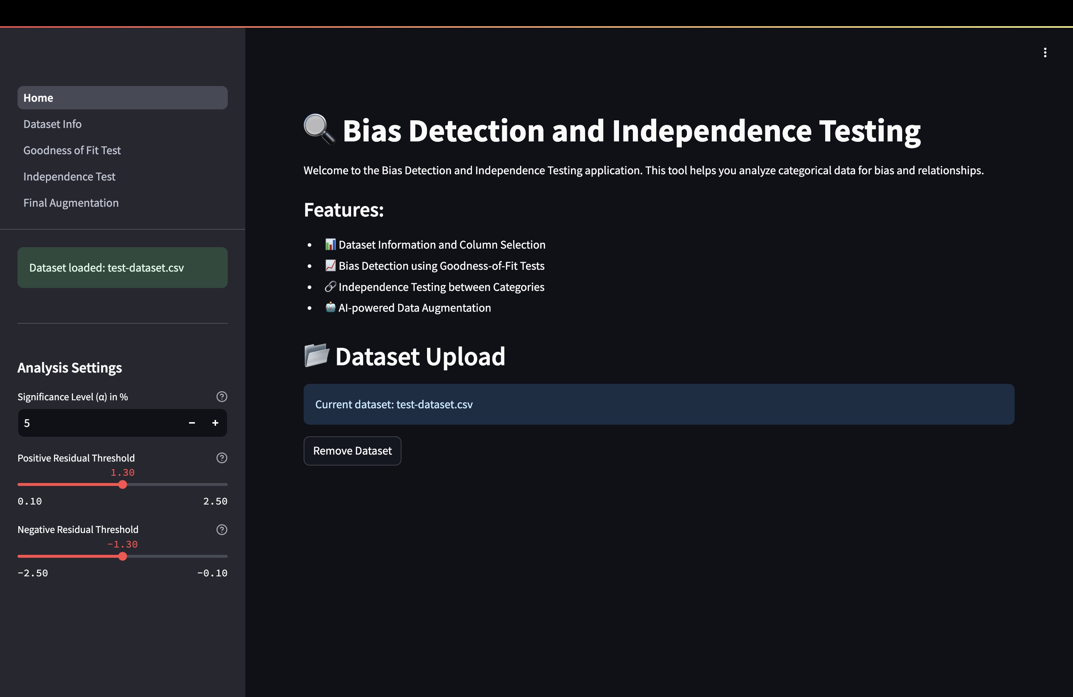
Task: Focus the Significance Level input field
Action: point(99,423)
